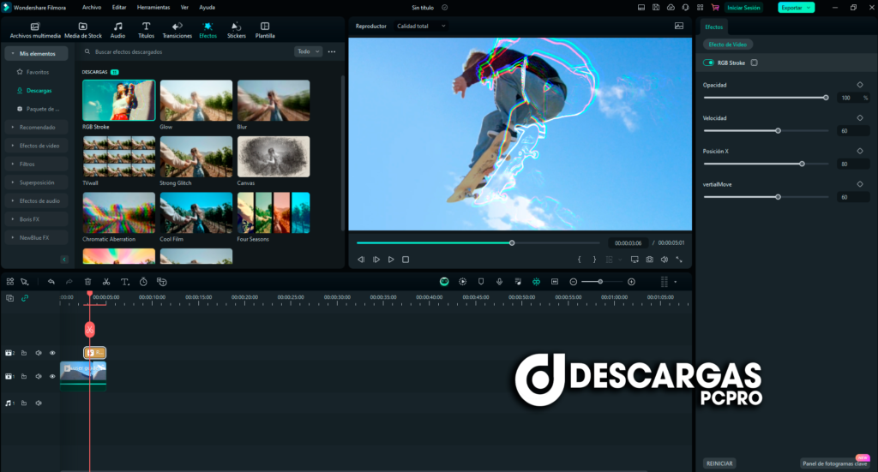Open the Calidad total quality dropdown
Image resolution: width=878 pixels, height=472 pixels.
click(421, 26)
